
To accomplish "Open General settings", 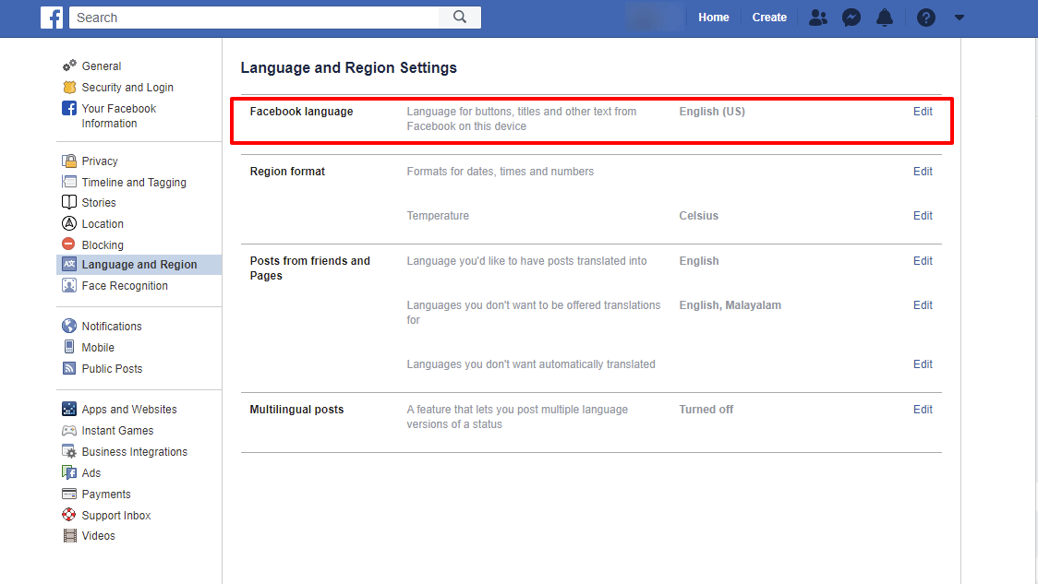I will tap(102, 66).
